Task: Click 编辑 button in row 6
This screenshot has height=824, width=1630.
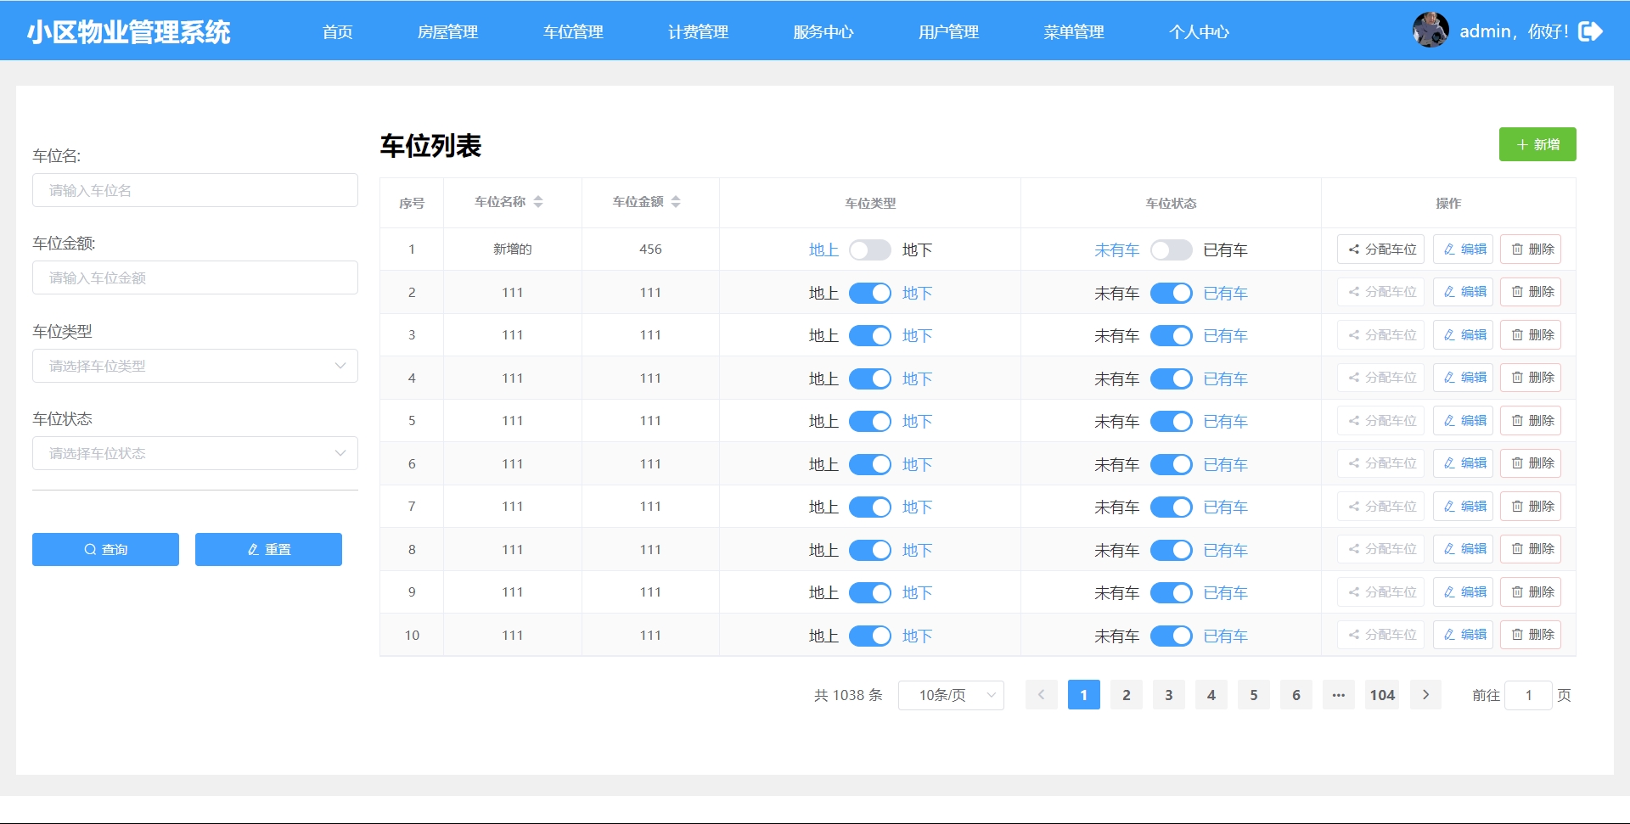Action: pos(1464,463)
